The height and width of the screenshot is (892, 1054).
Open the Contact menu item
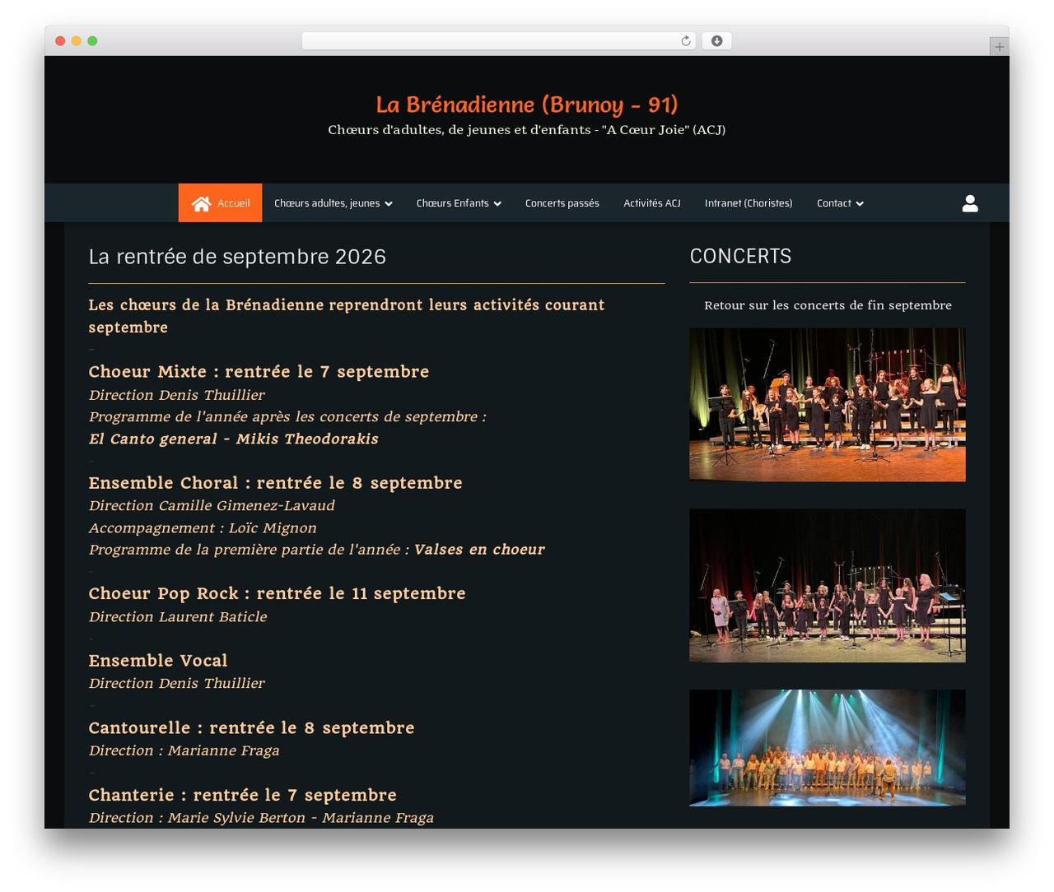[x=840, y=202]
